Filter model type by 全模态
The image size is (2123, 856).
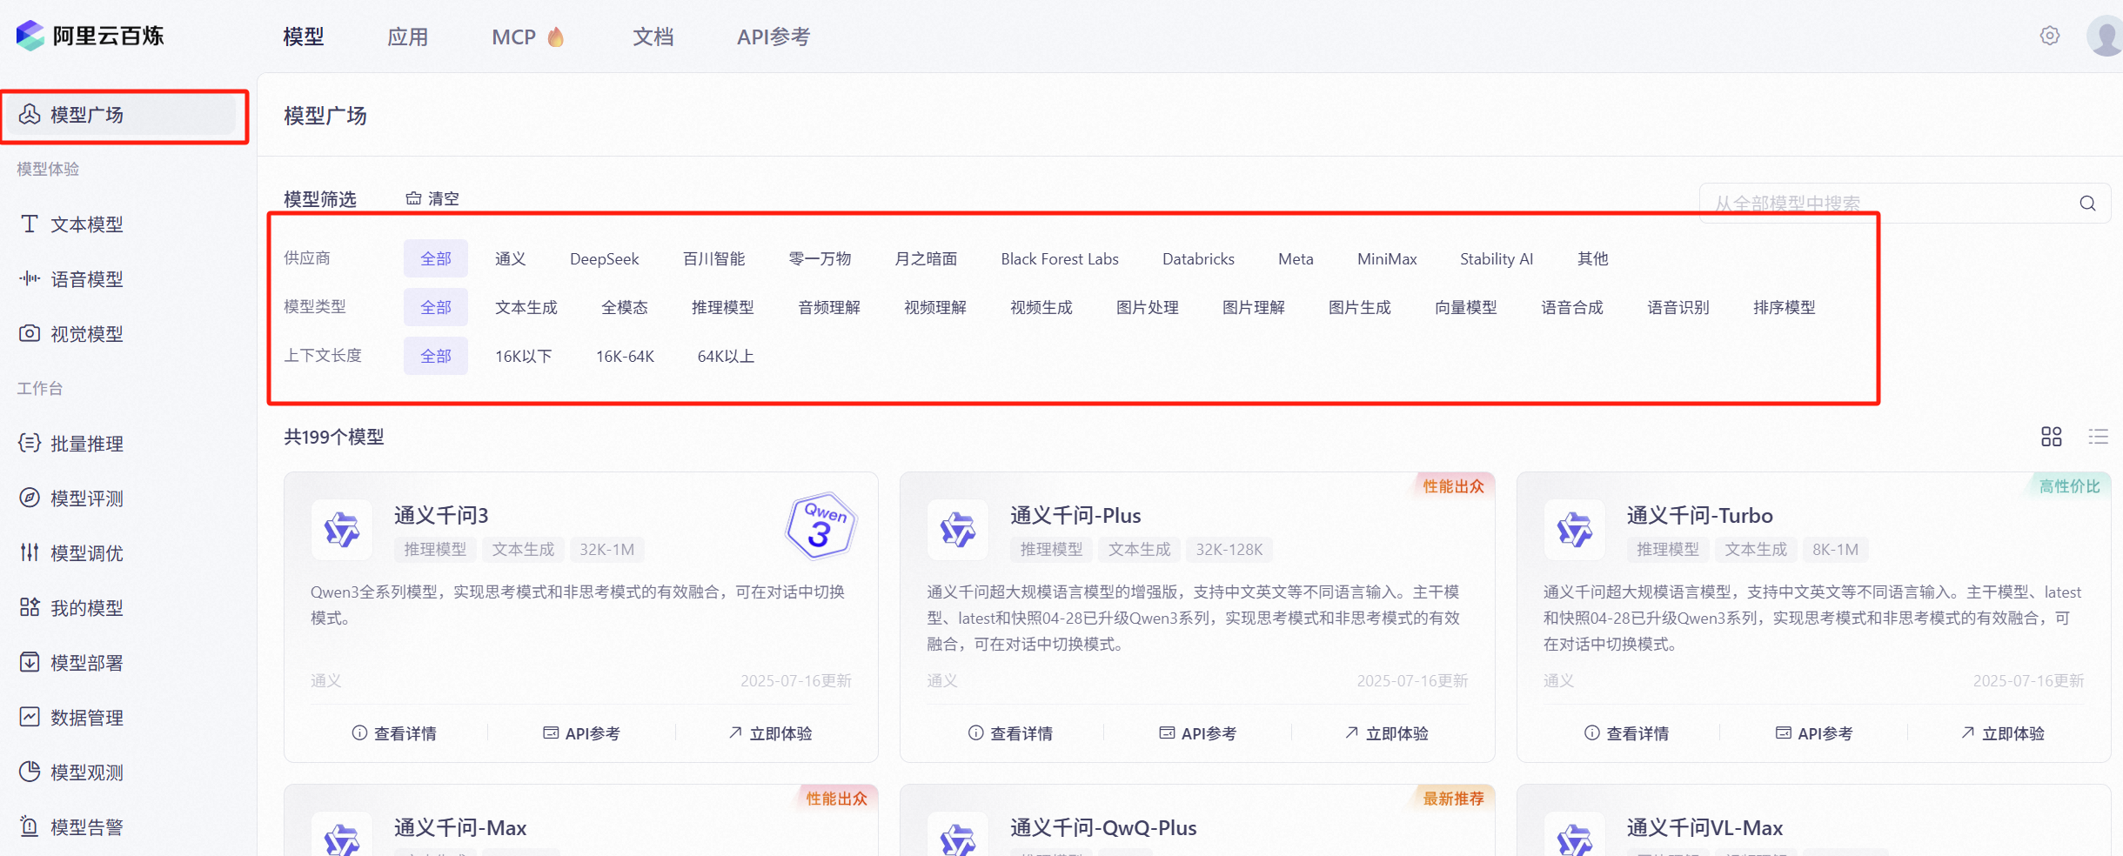pyautogui.click(x=625, y=307)
